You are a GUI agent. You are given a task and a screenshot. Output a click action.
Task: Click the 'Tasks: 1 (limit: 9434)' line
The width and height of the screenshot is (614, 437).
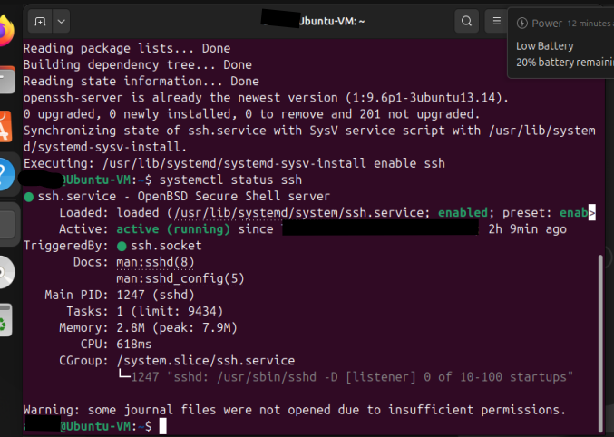(x=144, y=311)
